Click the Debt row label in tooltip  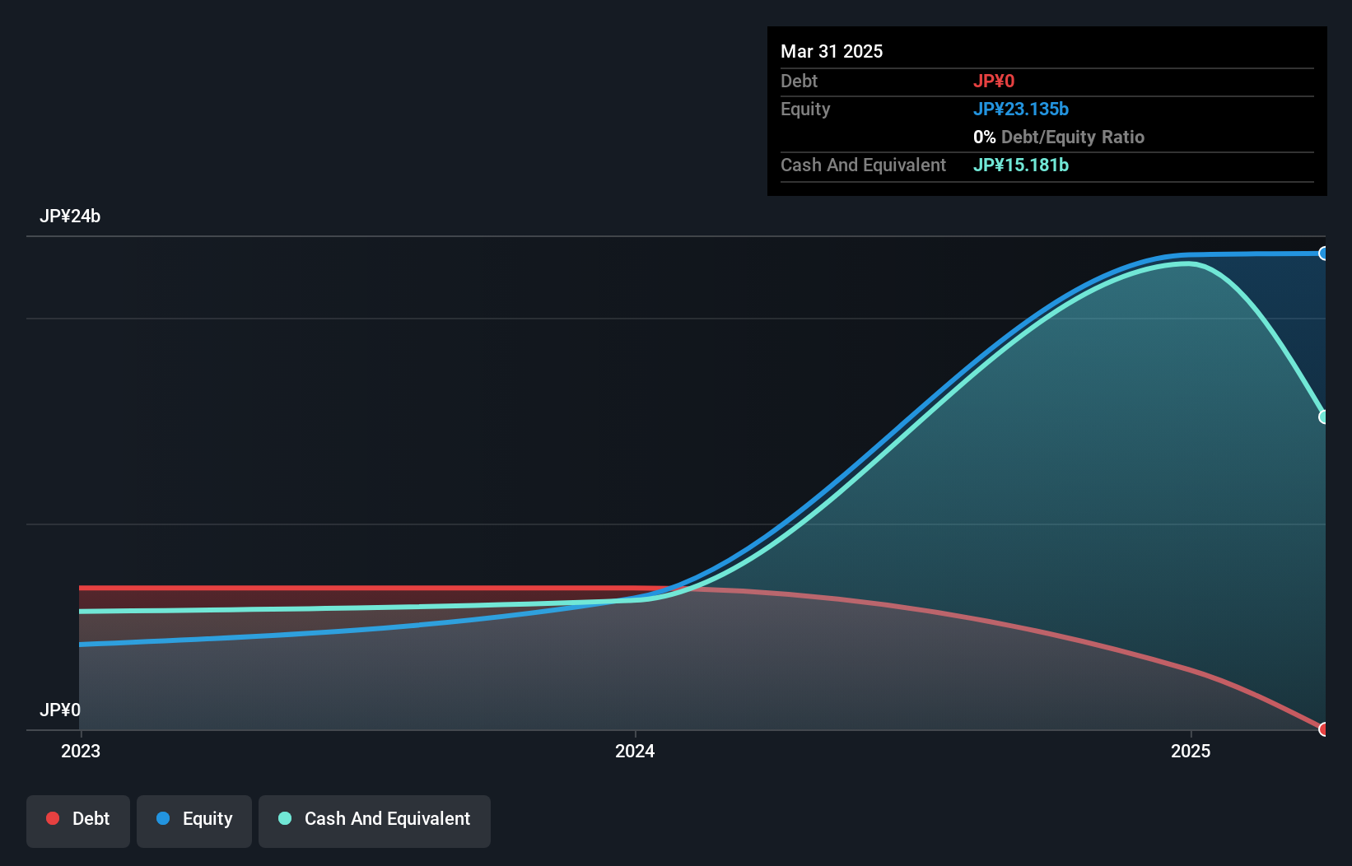pos(799,81)
